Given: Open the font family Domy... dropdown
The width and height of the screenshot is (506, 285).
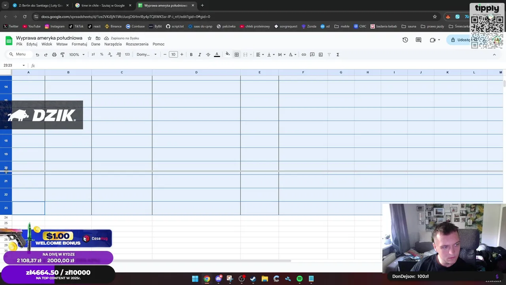Looking at the screenshot, I should 147,55.
